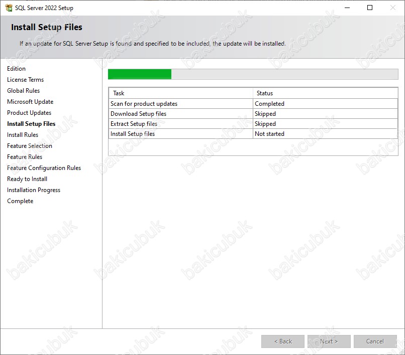
Task: Open the Microsoft Update step
Action: [x=30, y=102]
